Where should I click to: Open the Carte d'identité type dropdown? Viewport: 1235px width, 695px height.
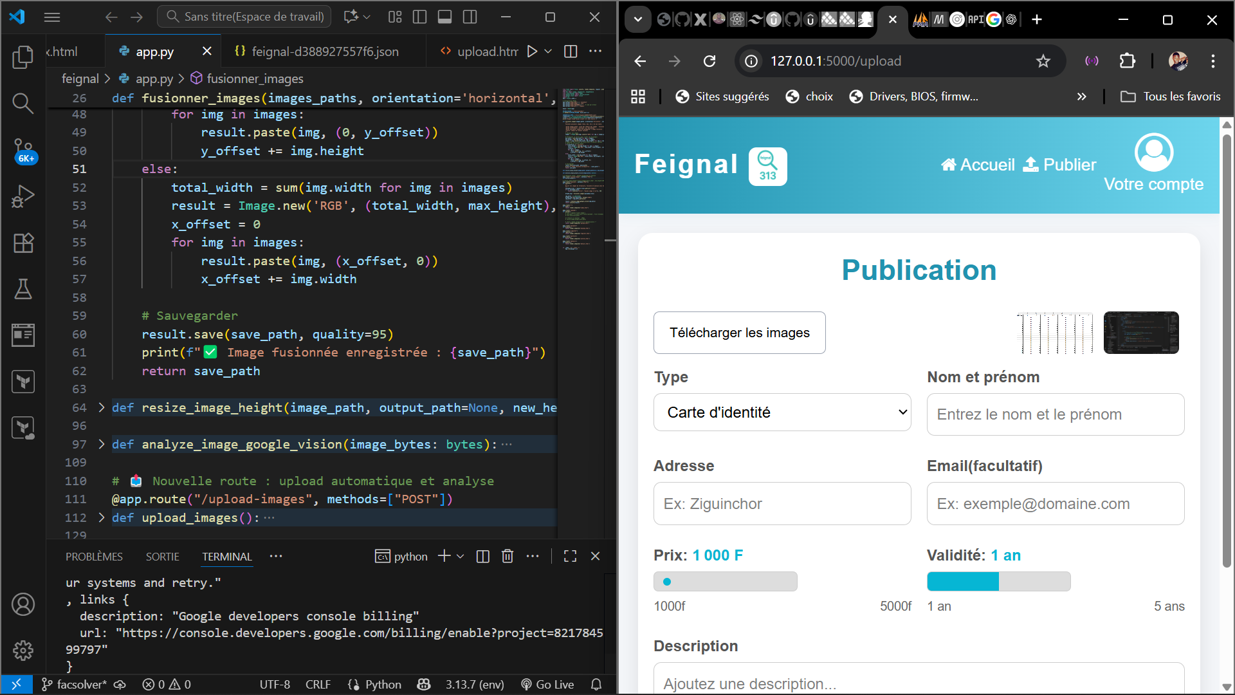[782, 412]
